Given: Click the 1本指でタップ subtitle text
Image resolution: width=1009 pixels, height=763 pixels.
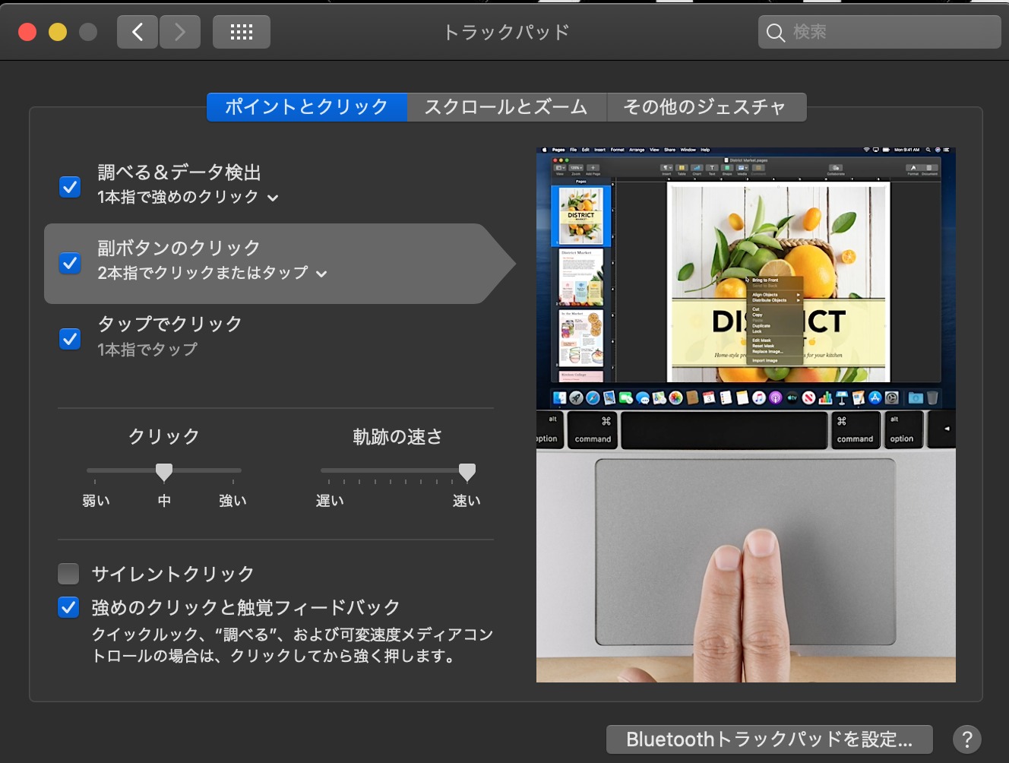Looking at the screenshot, I should click(x=147, y=350).
